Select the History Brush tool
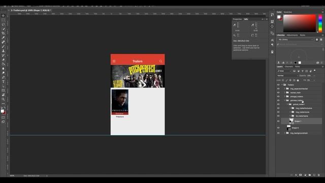The width and height of the screenshot is (325, 183). [3, 55]
